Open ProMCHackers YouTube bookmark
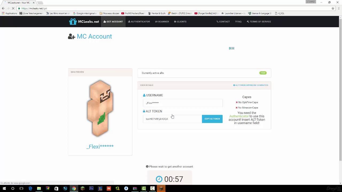The image size is (342, 192). (x=133, y=13)
